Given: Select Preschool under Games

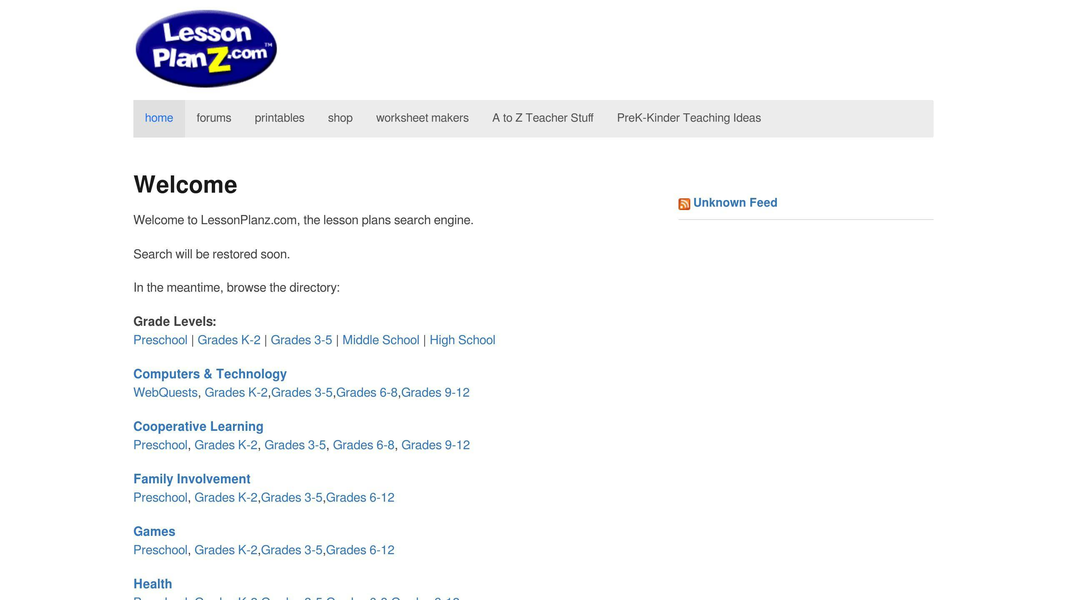Looking at the screenshot, I should pos(160,550).
